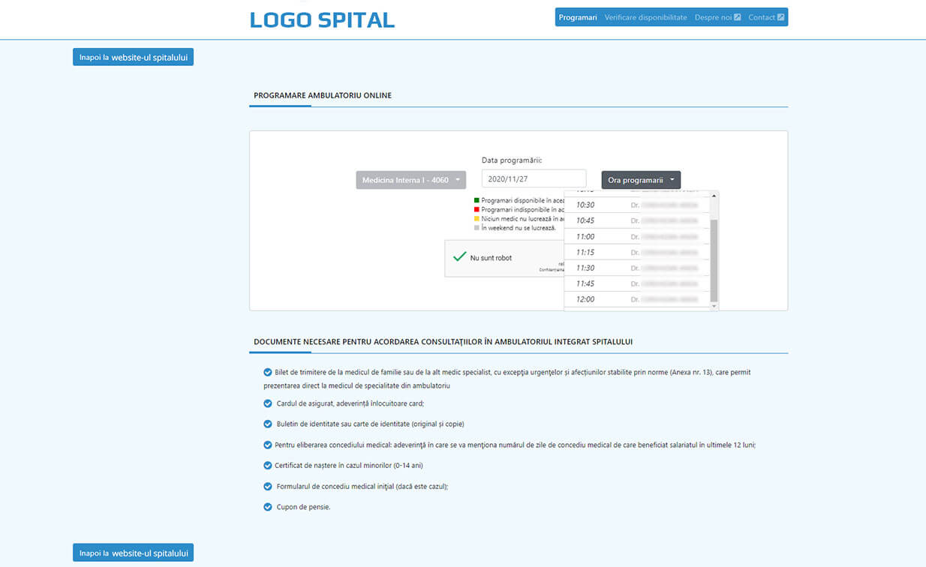Click top Inapoi la website-ul spitalului button

[x=133, y=57]
